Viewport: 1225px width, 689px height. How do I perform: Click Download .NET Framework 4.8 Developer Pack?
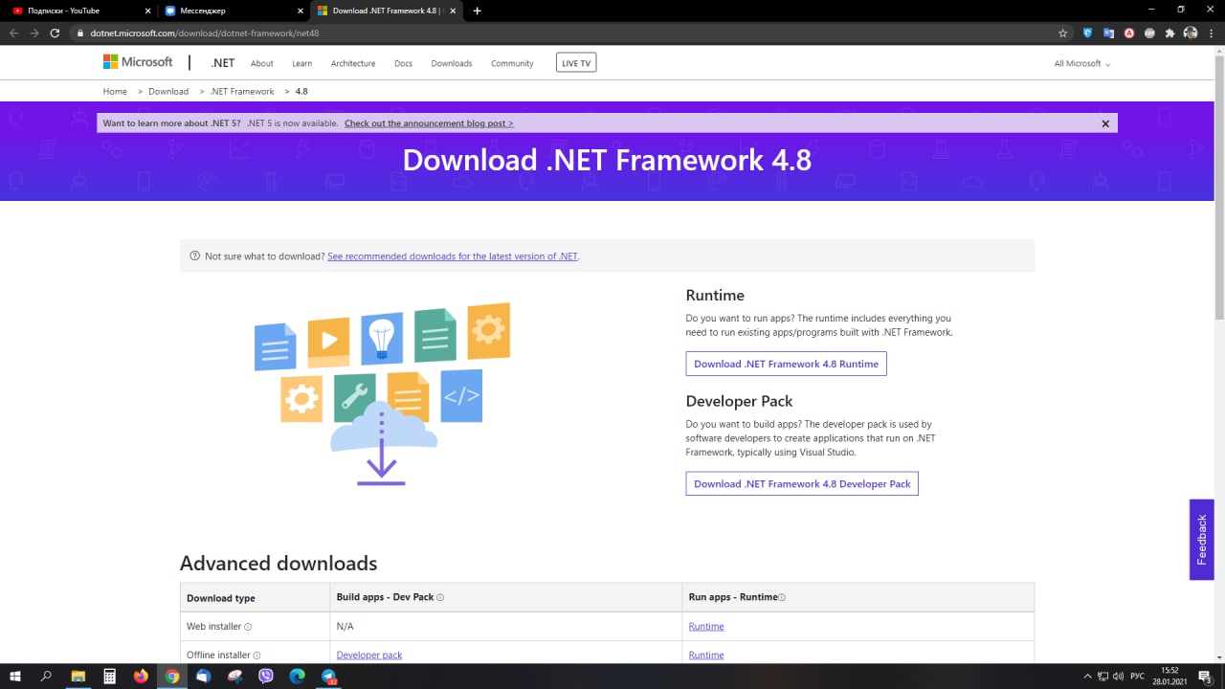[x=802, y=483]
